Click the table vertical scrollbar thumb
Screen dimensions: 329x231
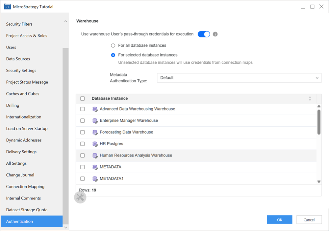point(319,122)
